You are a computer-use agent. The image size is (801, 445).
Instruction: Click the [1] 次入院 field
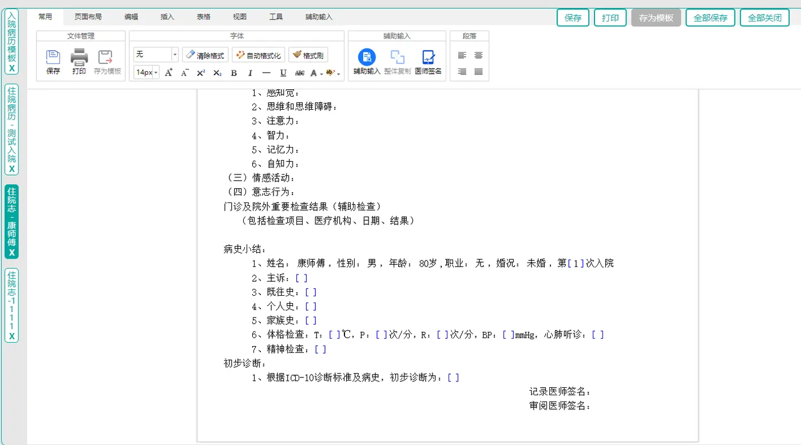pos(576,264)
